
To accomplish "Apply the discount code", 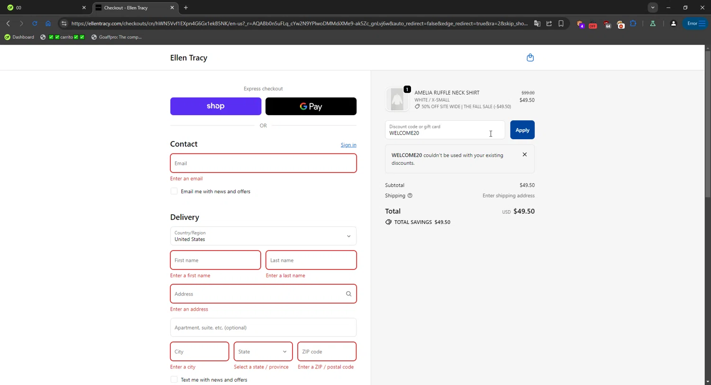I will 522,130.
